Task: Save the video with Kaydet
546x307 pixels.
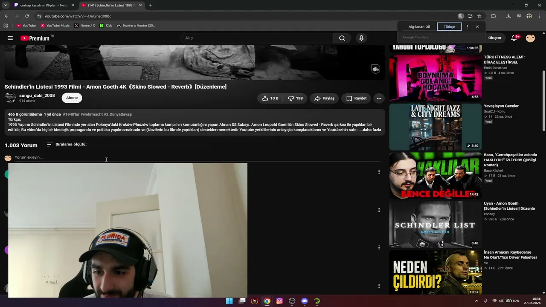Action: [x=357, y=98]
